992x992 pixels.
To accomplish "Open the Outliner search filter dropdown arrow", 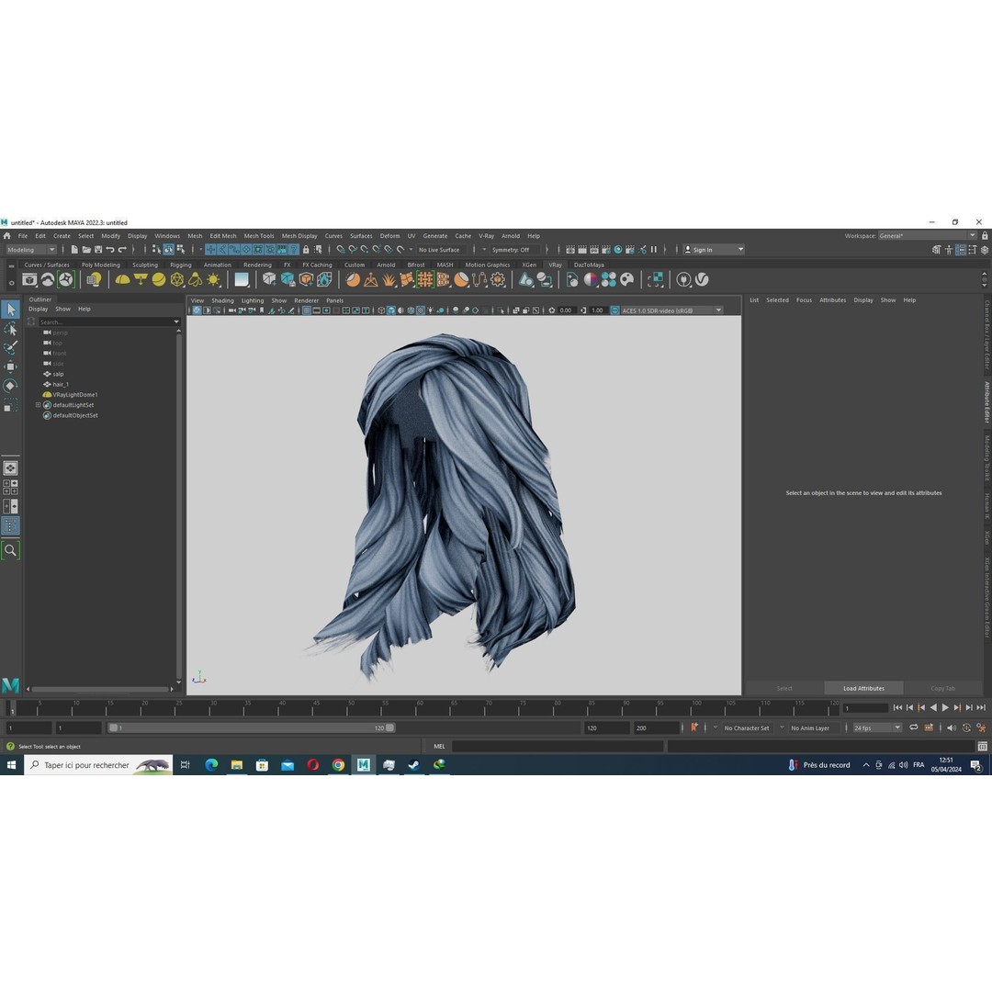I will click(x=176, y=322).
